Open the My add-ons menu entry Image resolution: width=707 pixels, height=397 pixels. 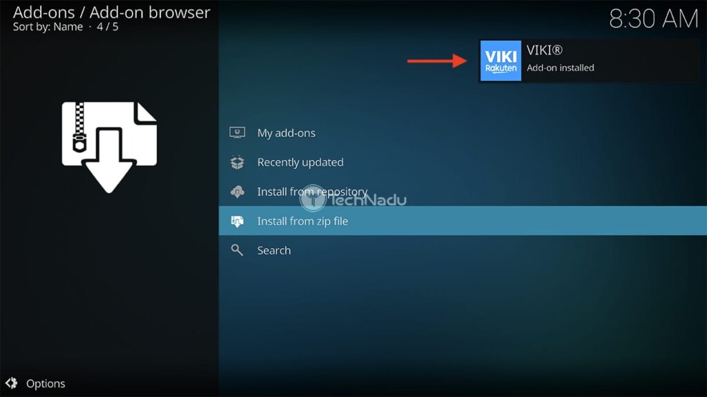[463, 133]
